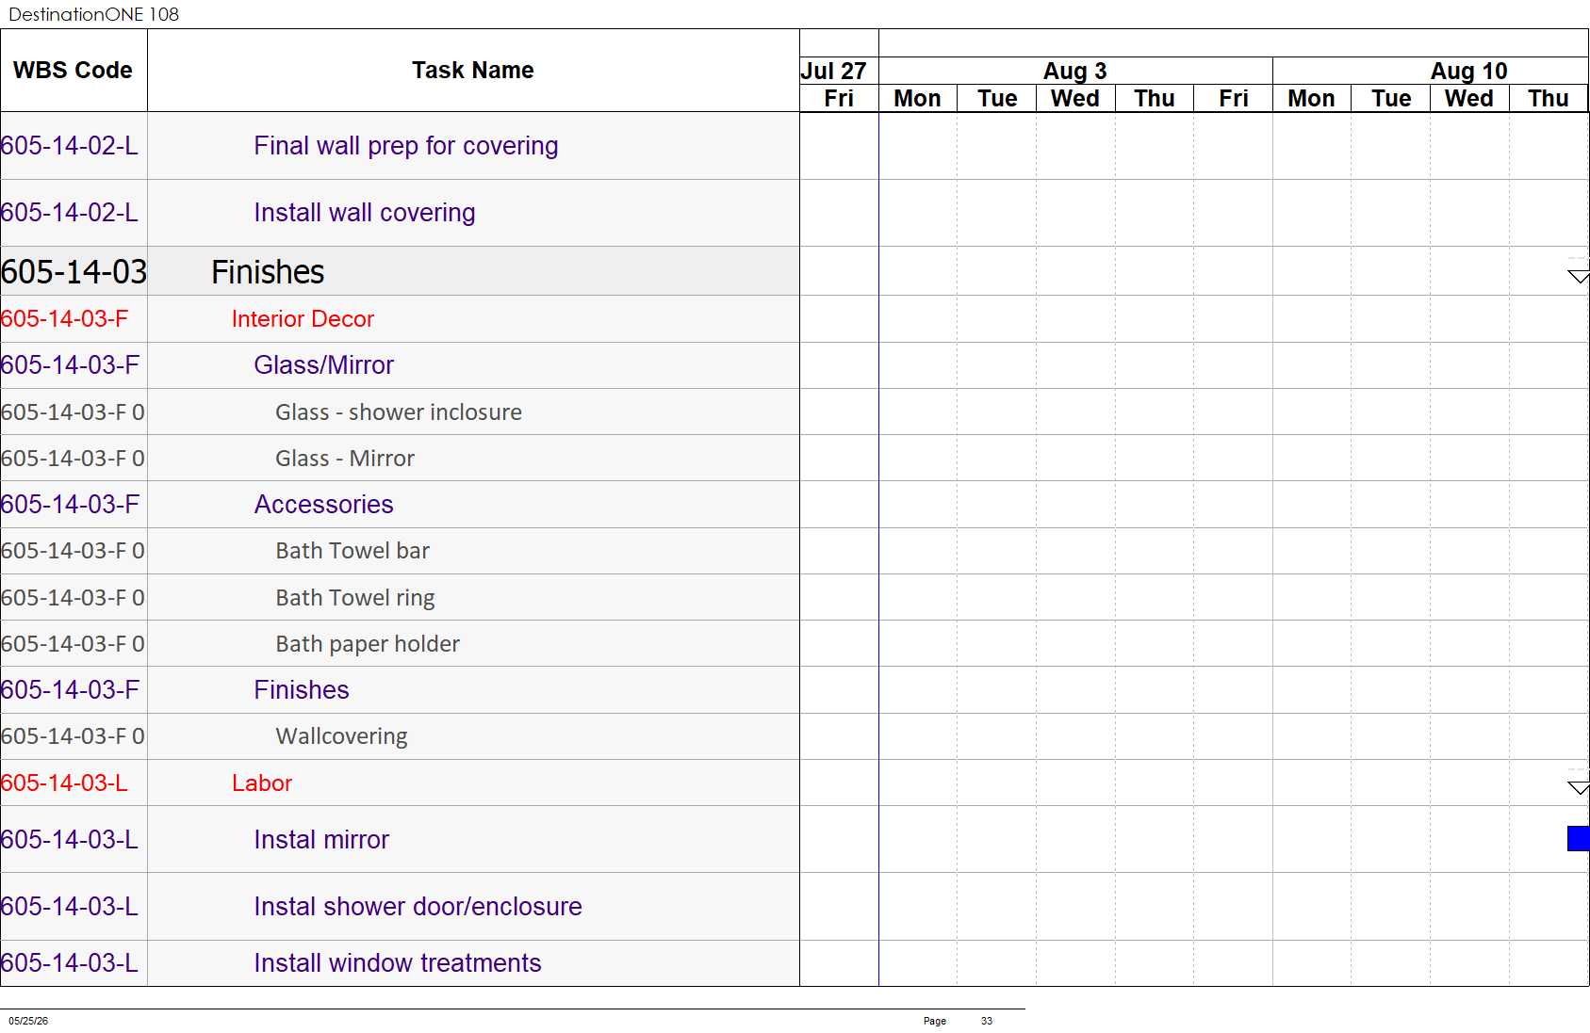Click the Thu header under Aug 10
The width and height of the screenshot is (1590, 1033).
tap(1549, 99)
